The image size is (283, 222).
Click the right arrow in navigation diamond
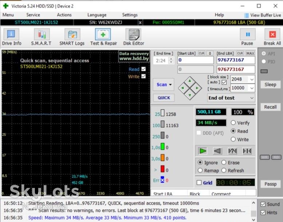[197, 88]
